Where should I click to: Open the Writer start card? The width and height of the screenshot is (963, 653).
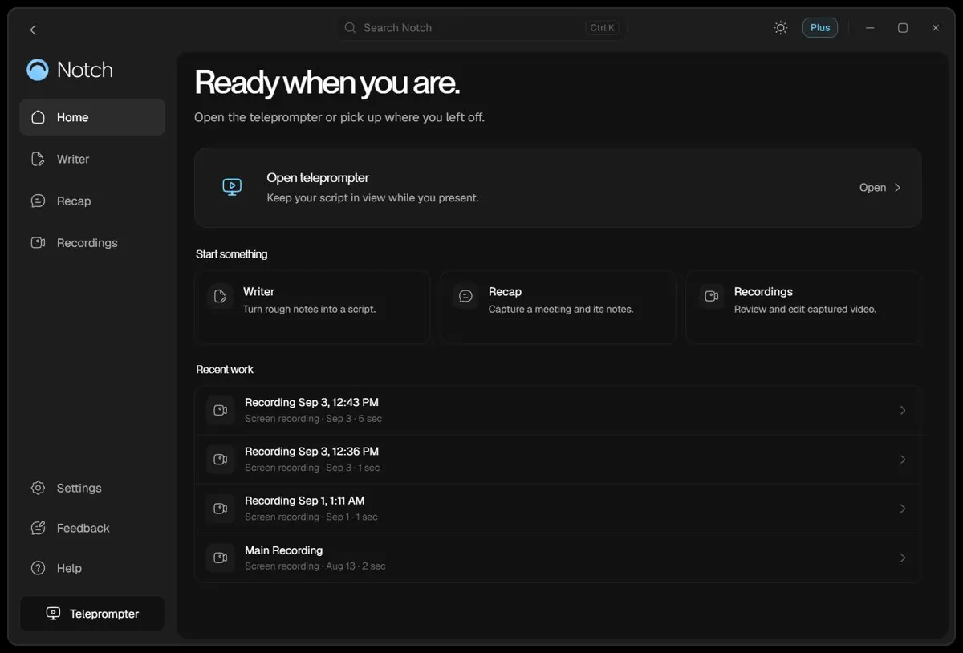pos(312,307)
